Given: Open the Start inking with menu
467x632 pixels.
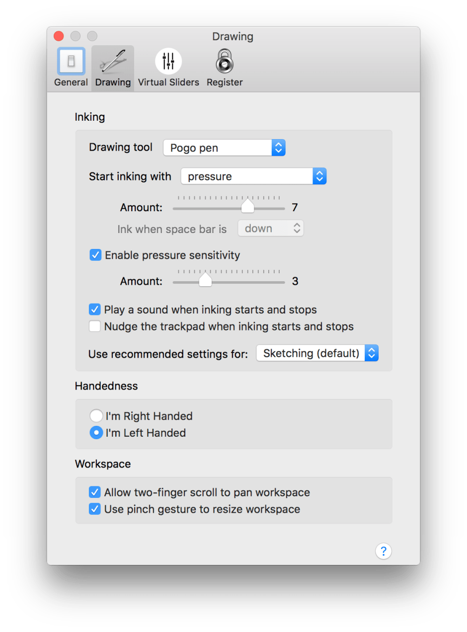Looking at the screenshot, I should pyautogui.click(x=254, y=176).
